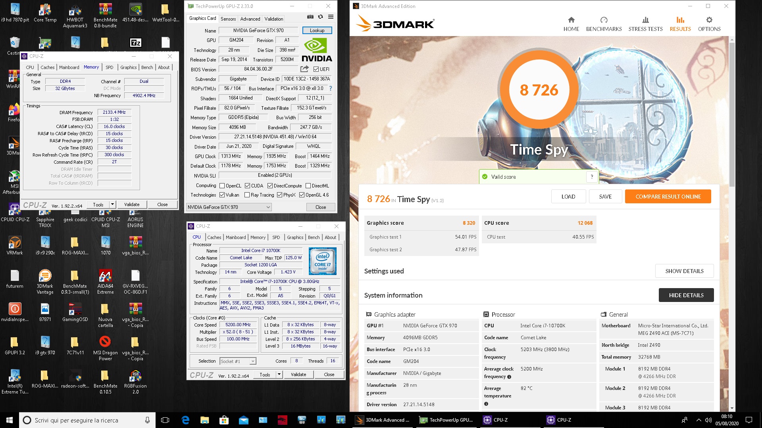Screen dimensions: 762x428
Task: Open the GPU selection dropdown in GPU-Z
Action: click(229, 207)
